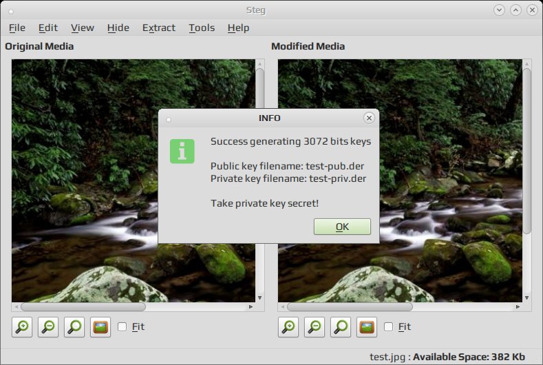Enable Fit checkbox for Original Media
The height and width of the screenshot is (365, 543).
pyautogui.click(x=122, y=326)
